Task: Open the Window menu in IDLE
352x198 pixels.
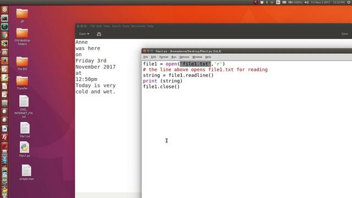Action: [x=197, y=57]
